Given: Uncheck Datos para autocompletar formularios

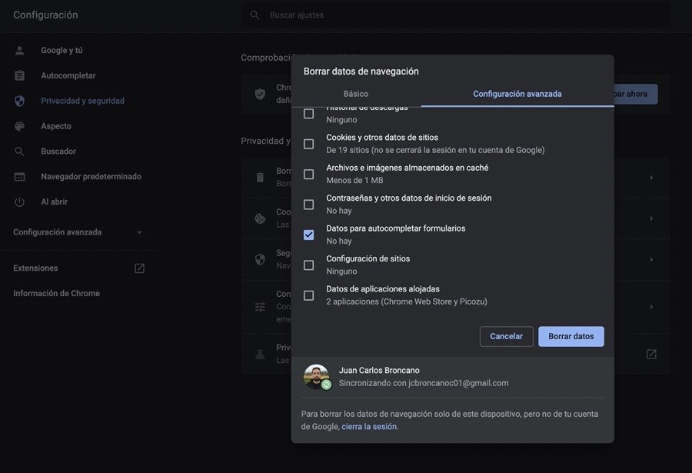Looking at the screenshot, I should click(x=308, y=235).
